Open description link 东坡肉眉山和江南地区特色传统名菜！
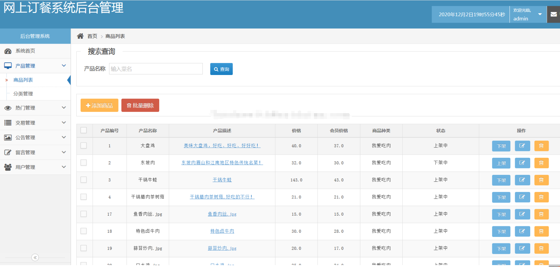This screenshot has width=560, height=267. (x=222, y=163)
